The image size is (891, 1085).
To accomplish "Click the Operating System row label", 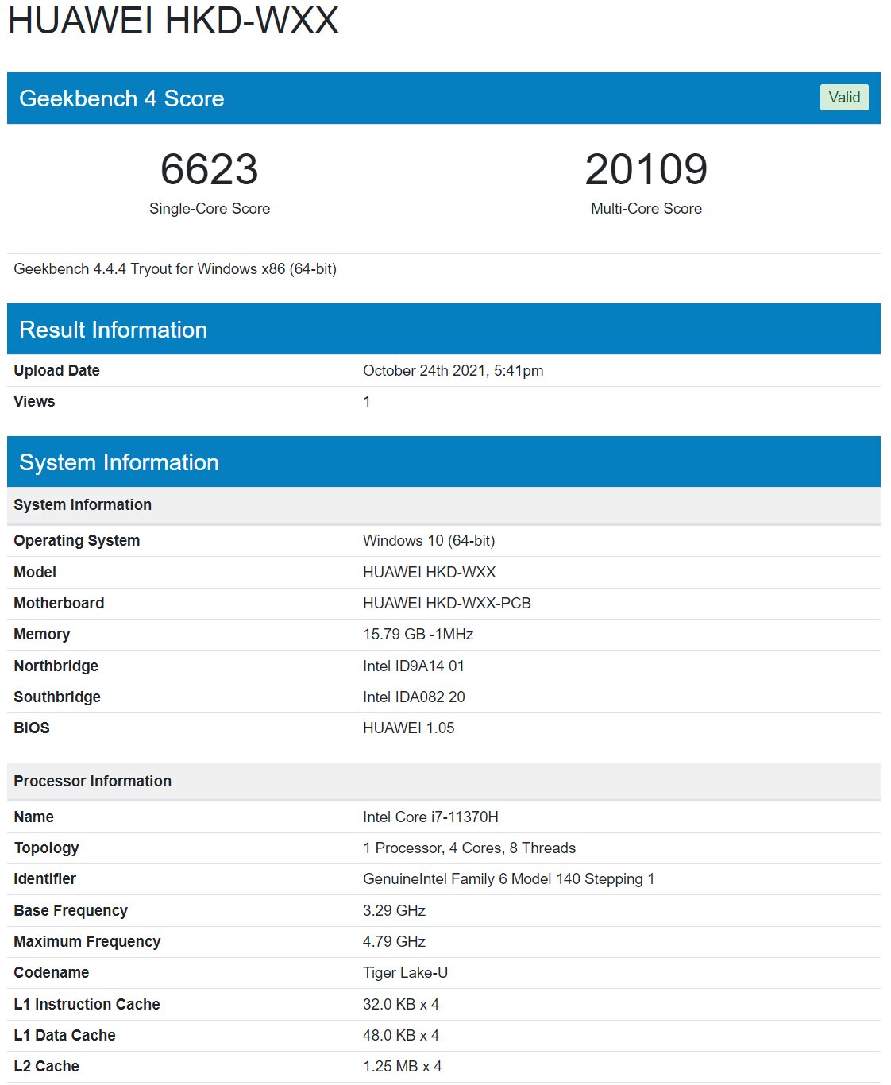I will pos(77,540).
